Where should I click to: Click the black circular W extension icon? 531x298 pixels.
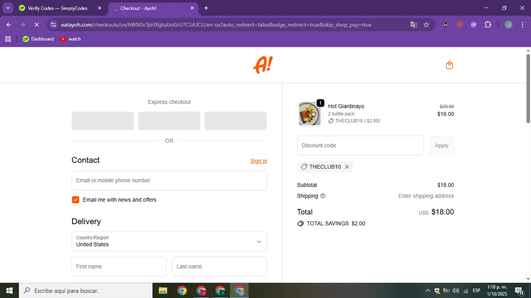point(446,25)
